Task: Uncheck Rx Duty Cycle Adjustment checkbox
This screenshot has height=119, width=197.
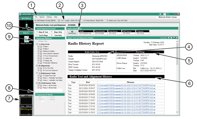Action: coord(38,70)
